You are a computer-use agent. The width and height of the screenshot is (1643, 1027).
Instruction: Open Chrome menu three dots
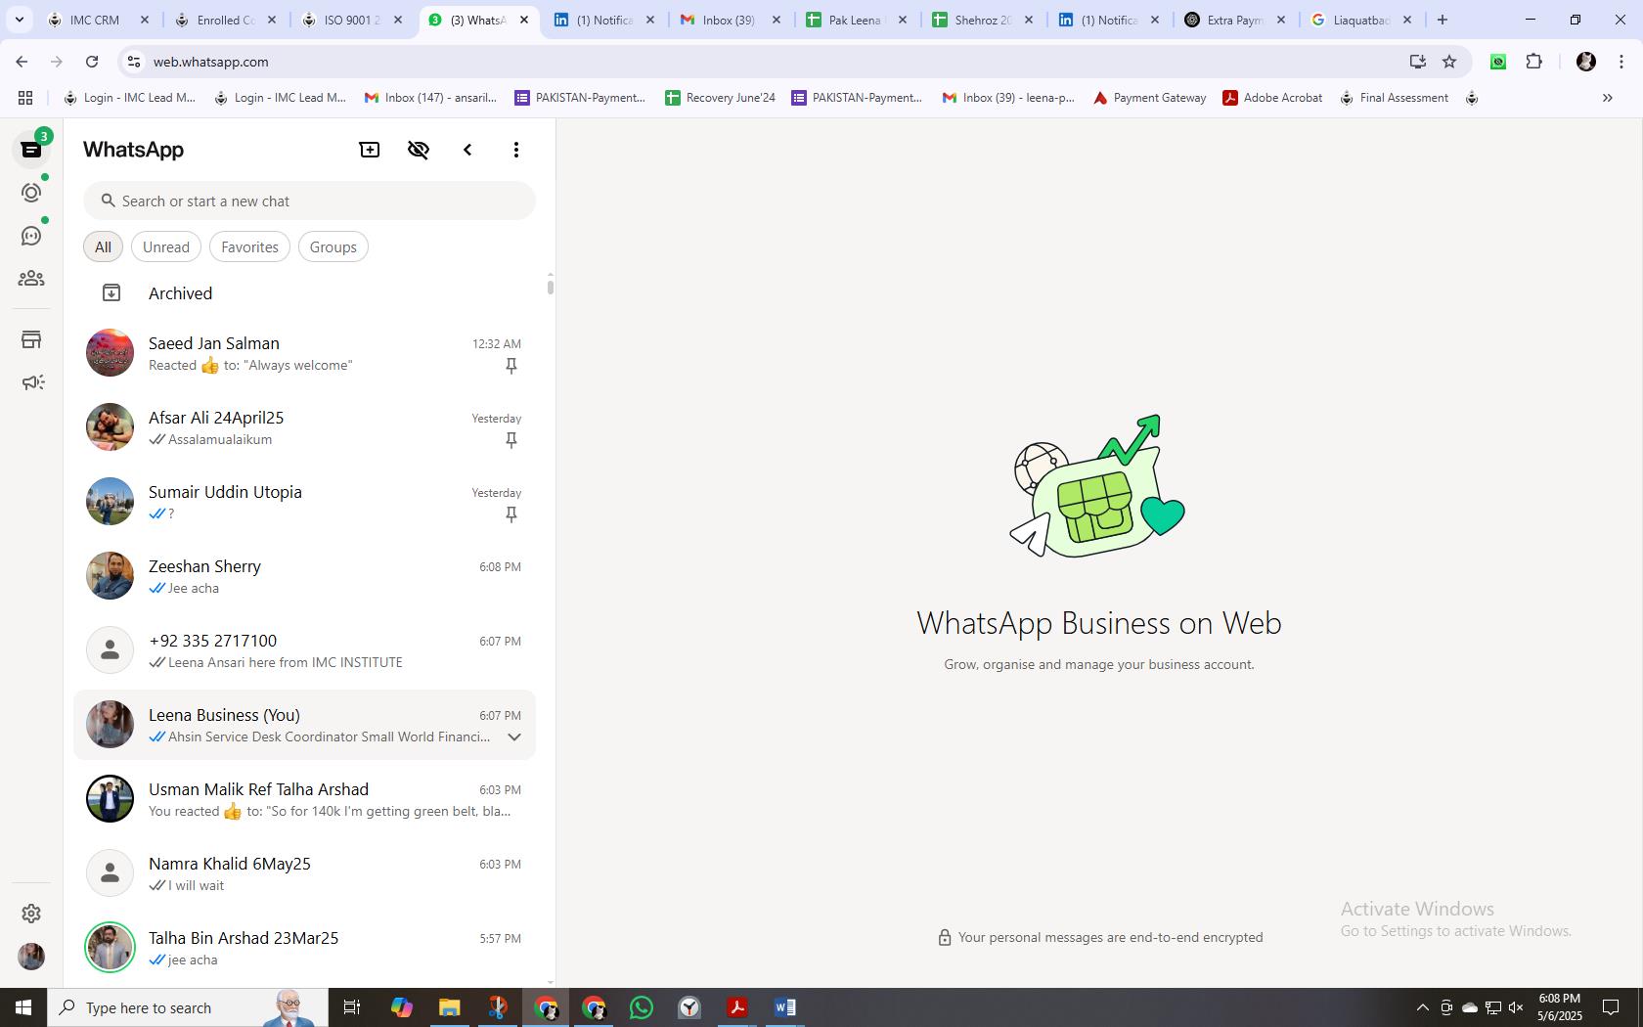(1621, 62)
